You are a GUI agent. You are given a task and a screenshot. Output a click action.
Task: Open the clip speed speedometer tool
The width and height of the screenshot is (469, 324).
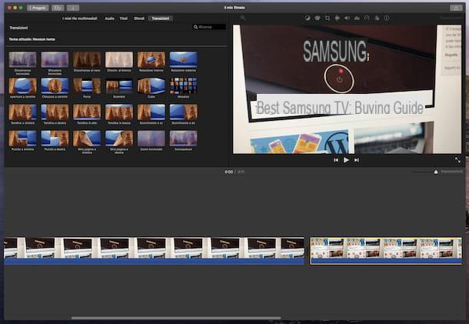point(367,18)
